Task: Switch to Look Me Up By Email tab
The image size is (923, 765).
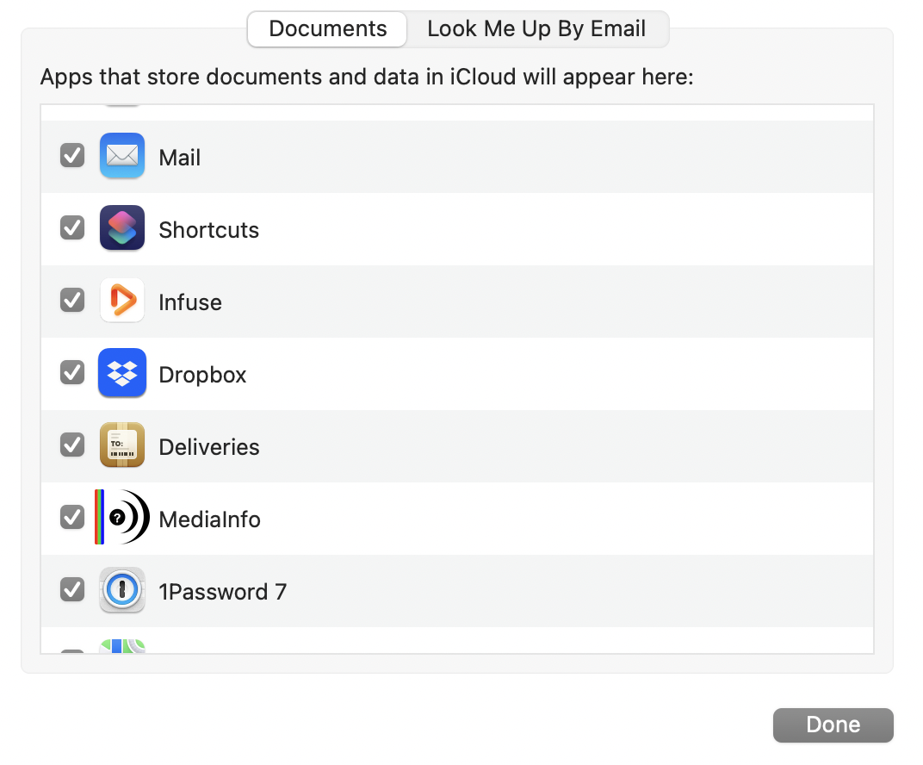Action: [x=536, y=29]
